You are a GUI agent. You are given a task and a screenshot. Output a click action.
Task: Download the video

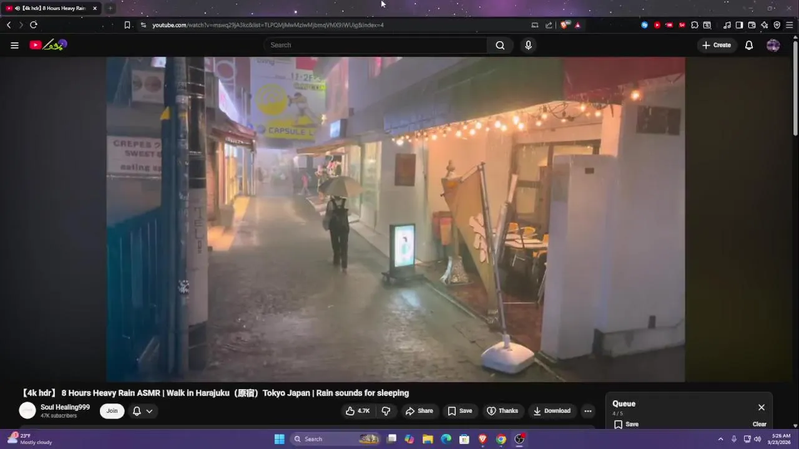point(552,411)
